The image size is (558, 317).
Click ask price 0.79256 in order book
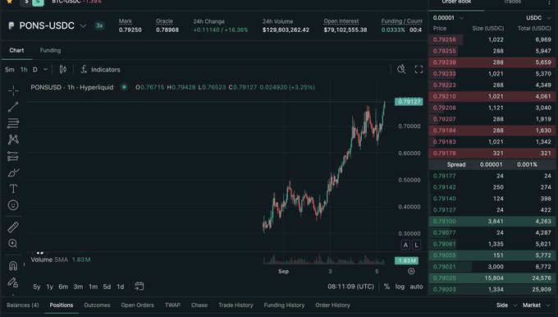pos(445,39)
